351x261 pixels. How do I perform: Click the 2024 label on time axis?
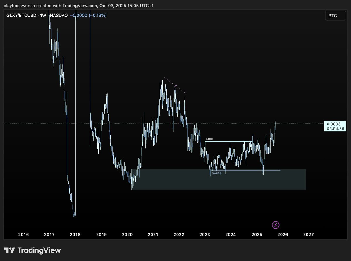click(x=231, y=234)
